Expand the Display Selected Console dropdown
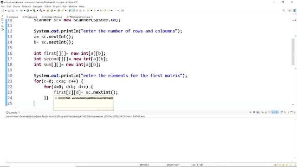This screenshot has height=167, width=297. (288, 112)
